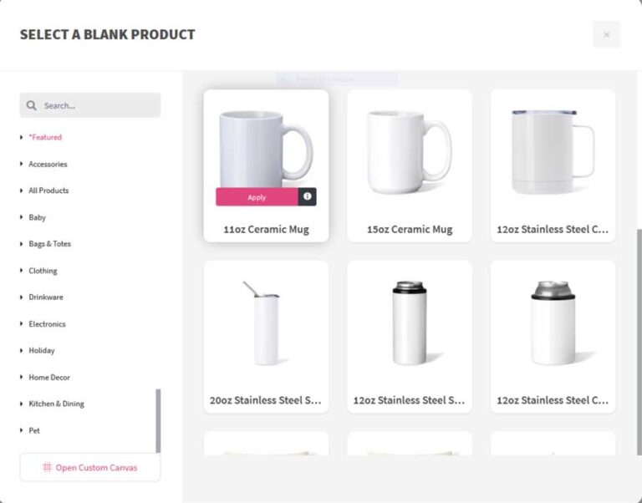Open the Bags & Totes category
Viewport: 642px width, 503px height.
(x=49, y=244)
